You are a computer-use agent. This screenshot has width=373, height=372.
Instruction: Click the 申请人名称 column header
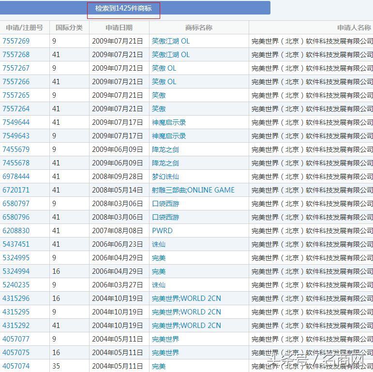[354, 28]
